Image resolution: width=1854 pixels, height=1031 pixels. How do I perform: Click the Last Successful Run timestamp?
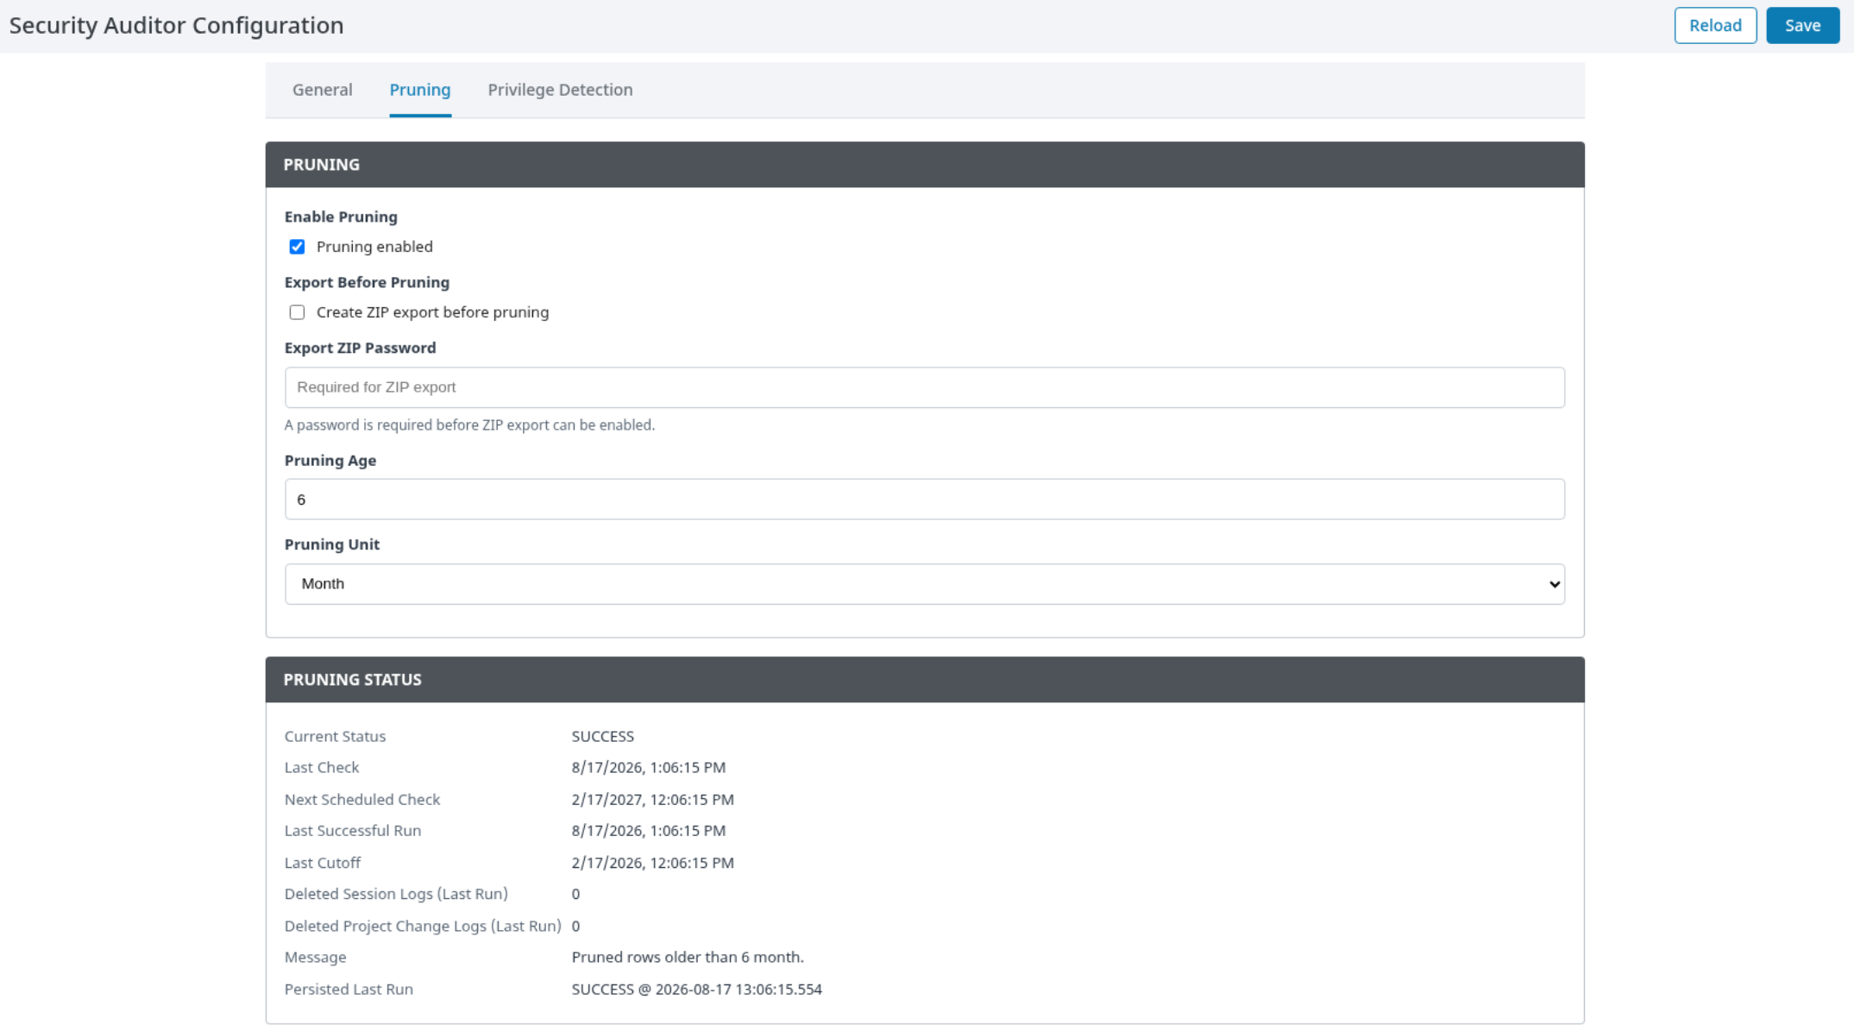pos(648,831)
